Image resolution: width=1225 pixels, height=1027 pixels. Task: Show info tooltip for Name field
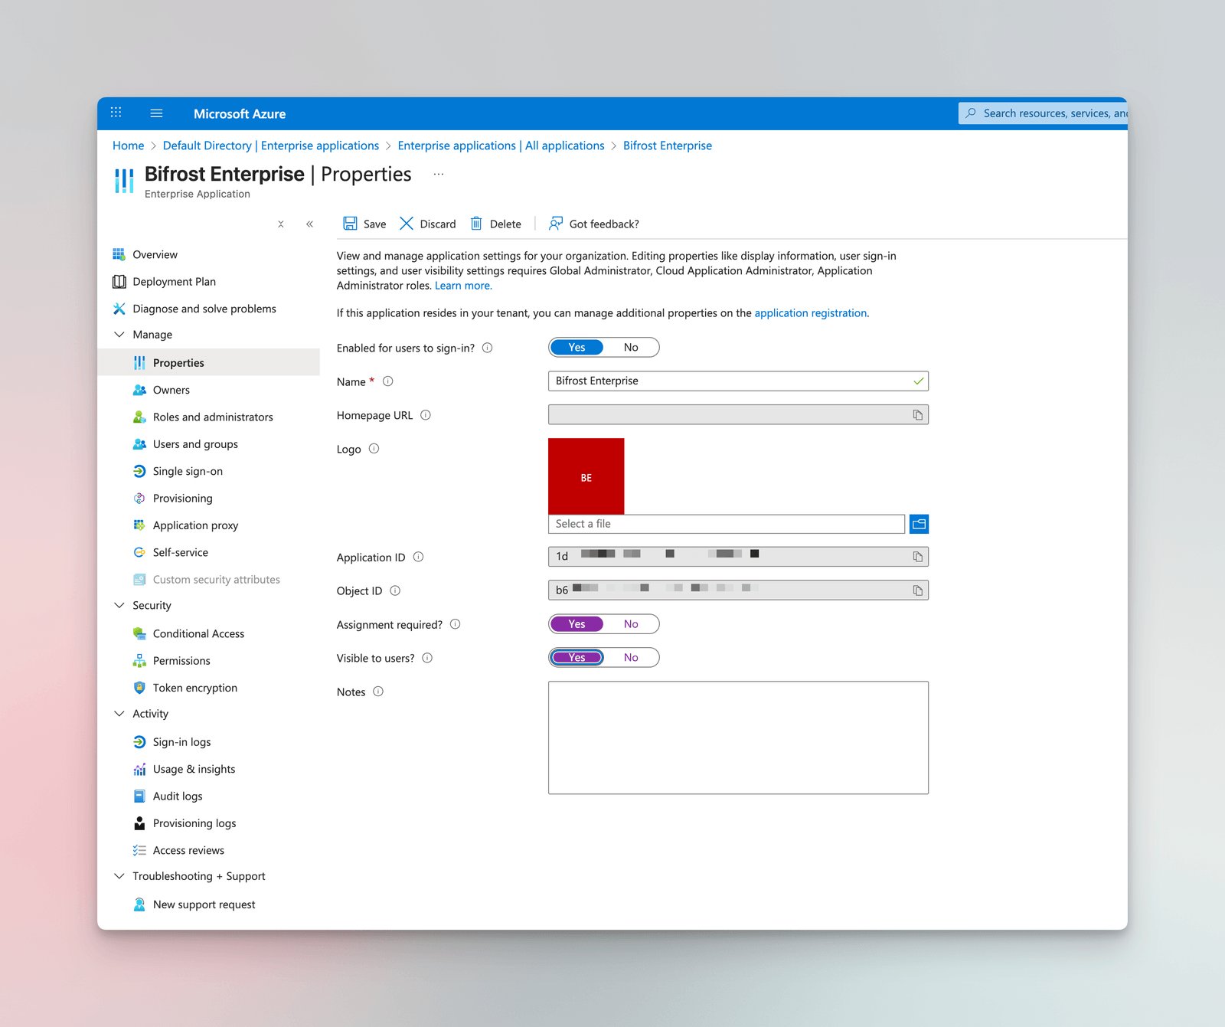click(388, 381)
